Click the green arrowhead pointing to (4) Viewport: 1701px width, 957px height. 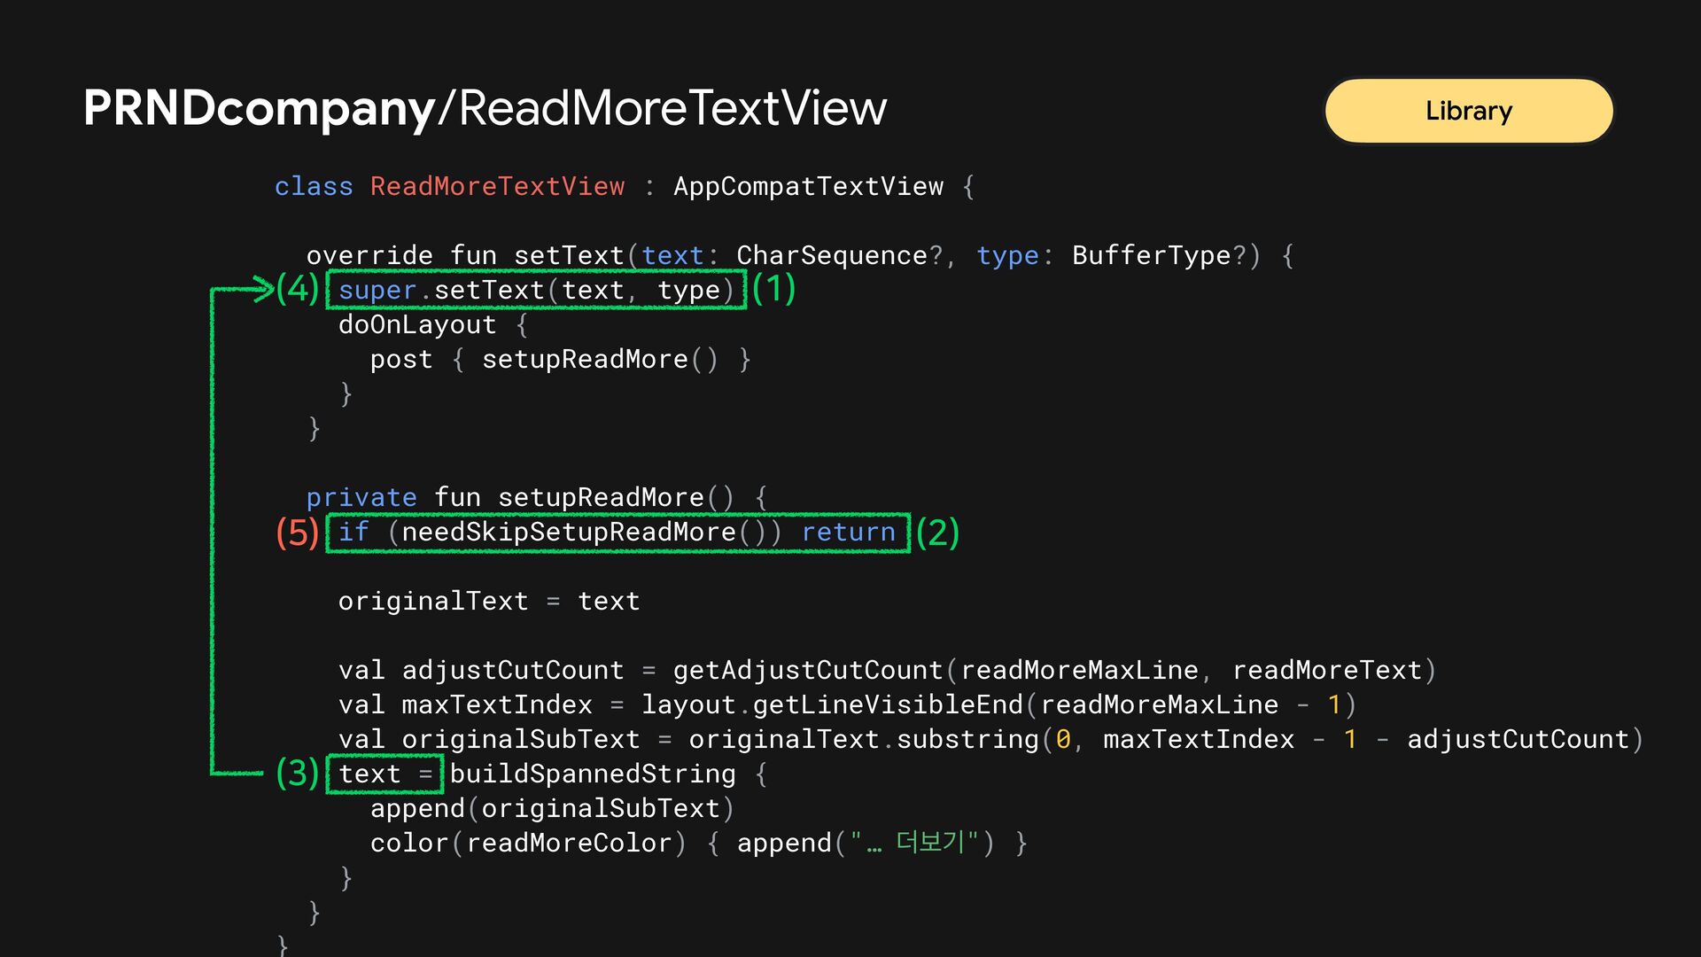pyautogui.click(x=263, y=288)
